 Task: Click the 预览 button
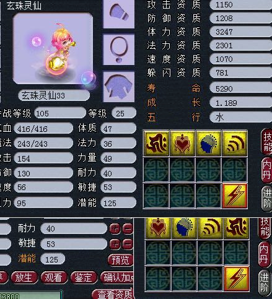pos(120,260)
